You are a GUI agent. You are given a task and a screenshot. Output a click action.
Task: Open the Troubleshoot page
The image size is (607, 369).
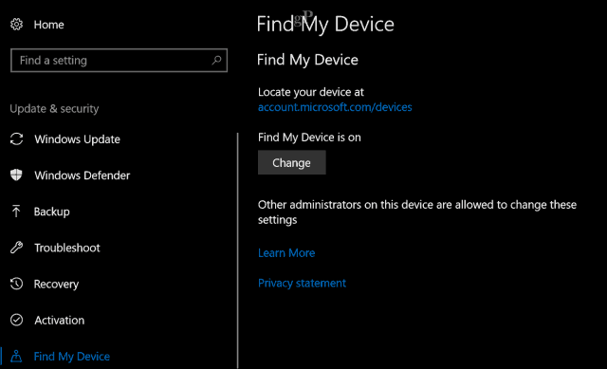coord(67,248)
